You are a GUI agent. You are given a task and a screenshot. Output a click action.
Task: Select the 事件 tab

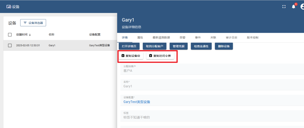198,38
